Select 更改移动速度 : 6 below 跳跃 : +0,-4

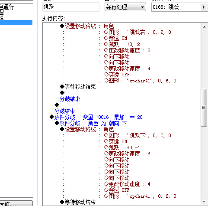click(127, 154)
